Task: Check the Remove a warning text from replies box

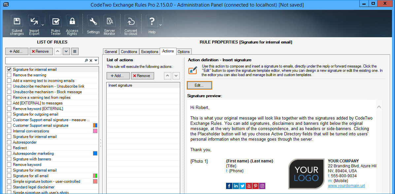Action: click(9, 97)
